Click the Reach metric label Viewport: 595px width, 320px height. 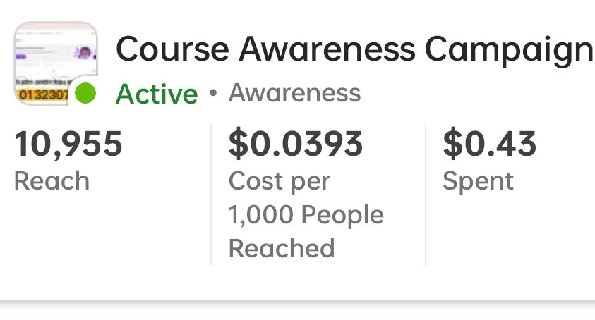coord(52,181)
